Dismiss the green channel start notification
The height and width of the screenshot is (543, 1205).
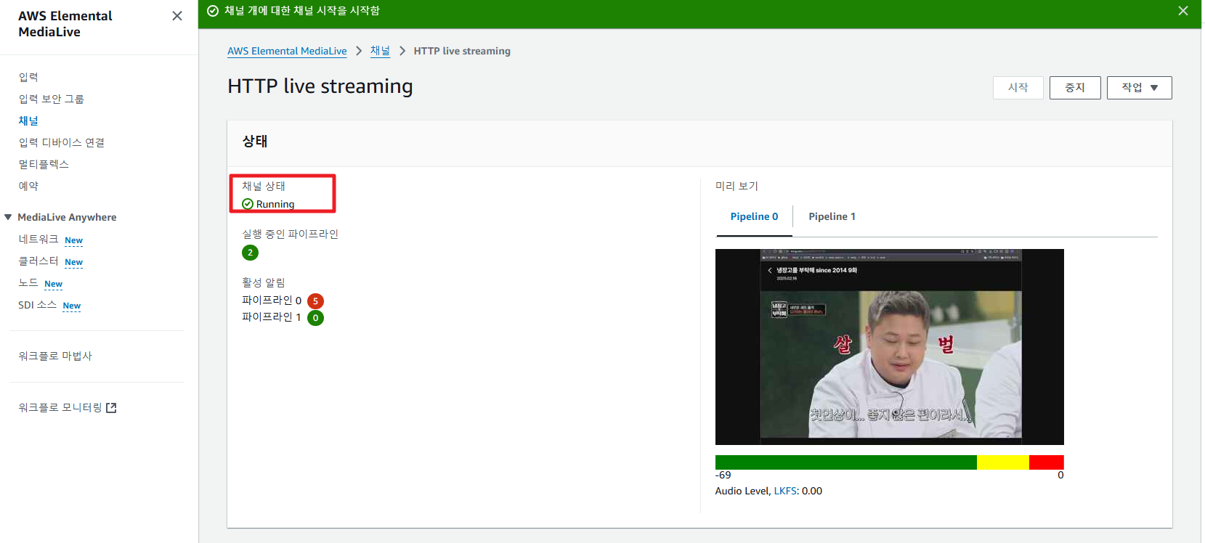click(1183, 11)
